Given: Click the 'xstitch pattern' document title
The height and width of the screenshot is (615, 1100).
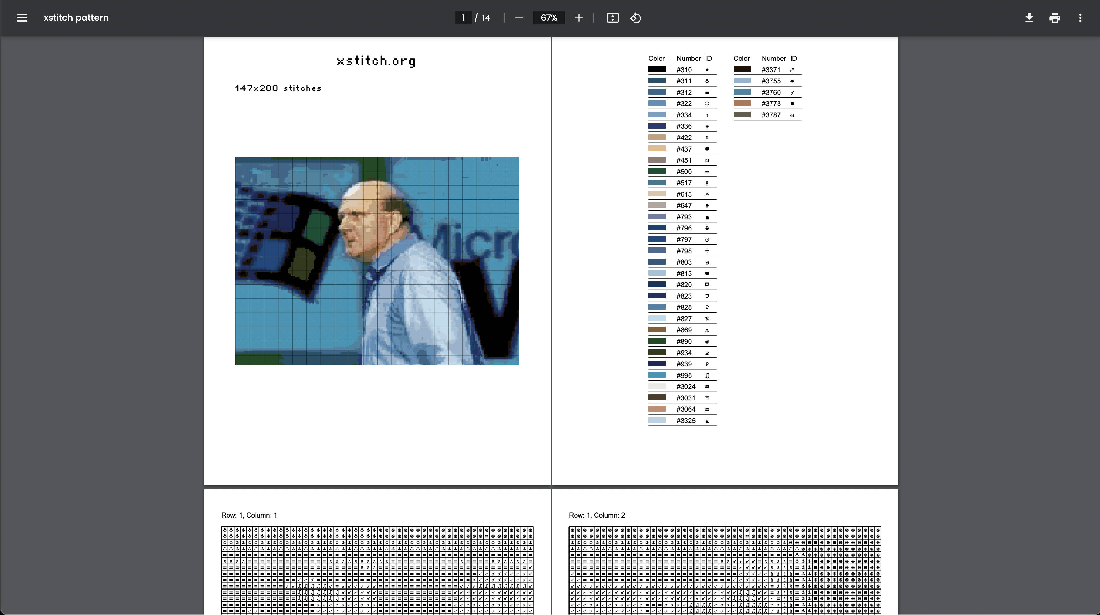Looking at the screenshot, I should coord(76,18).
